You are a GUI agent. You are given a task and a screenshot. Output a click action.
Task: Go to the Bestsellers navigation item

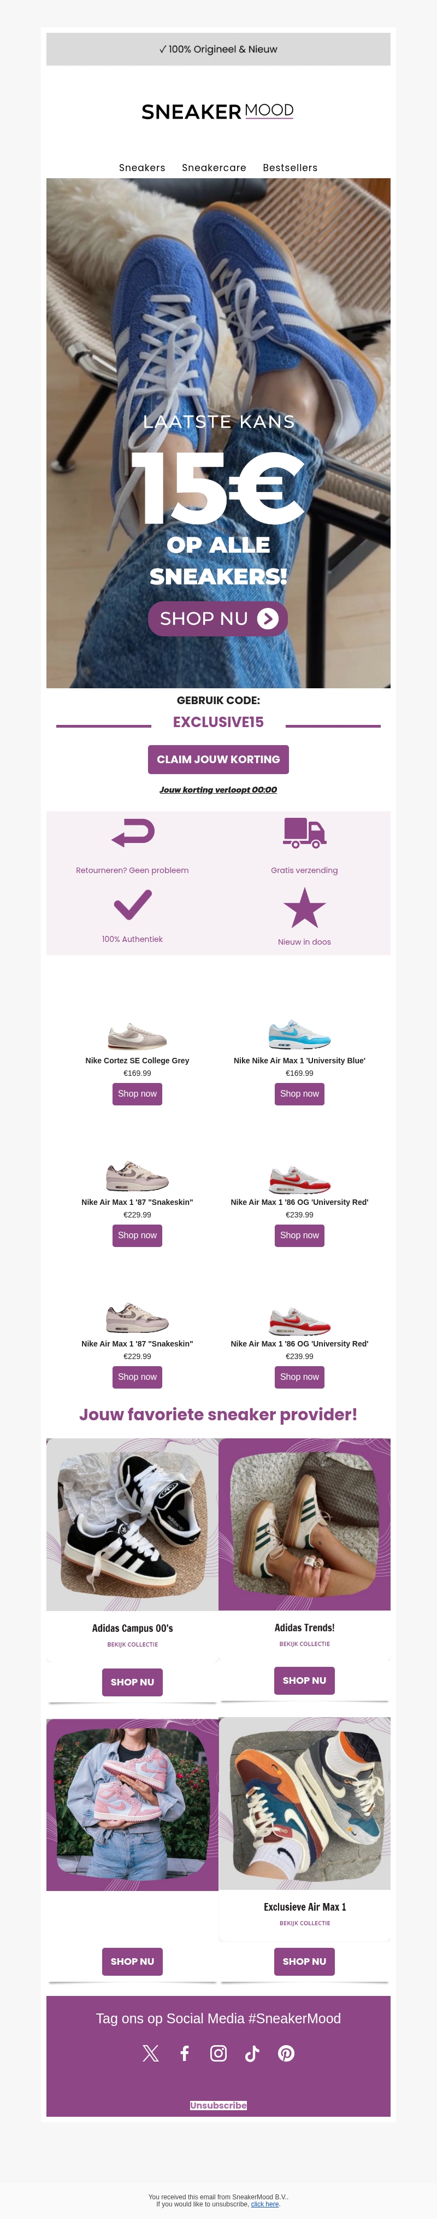tap(290, 168)
